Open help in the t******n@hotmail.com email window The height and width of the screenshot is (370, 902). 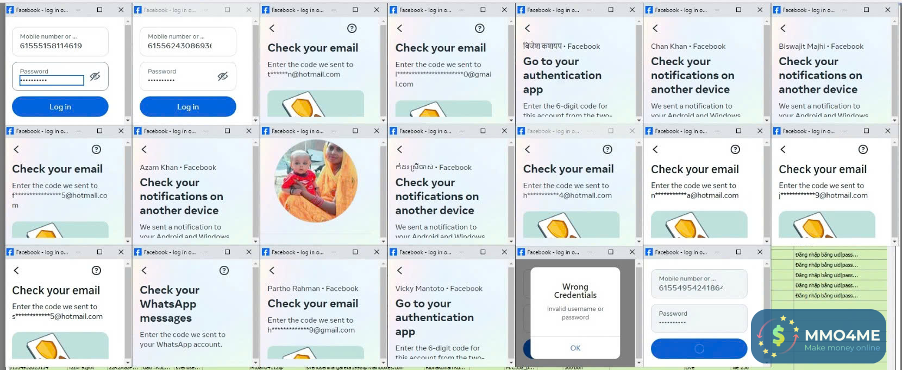[352, 28]
